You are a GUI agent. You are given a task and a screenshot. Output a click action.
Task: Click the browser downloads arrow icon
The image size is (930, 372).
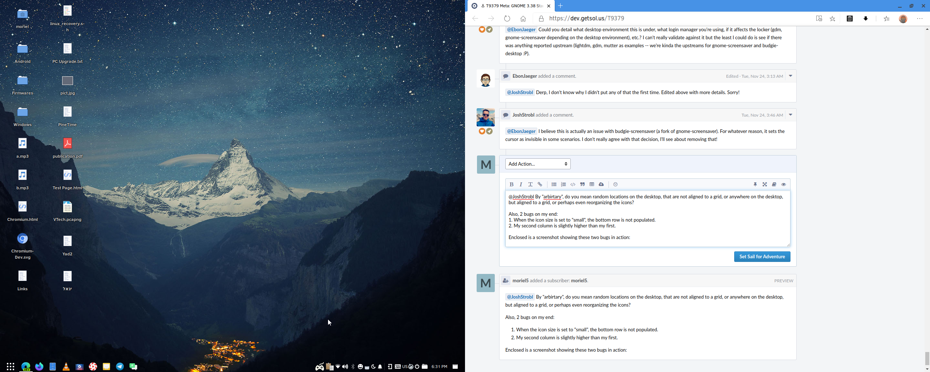coord(866,19)
